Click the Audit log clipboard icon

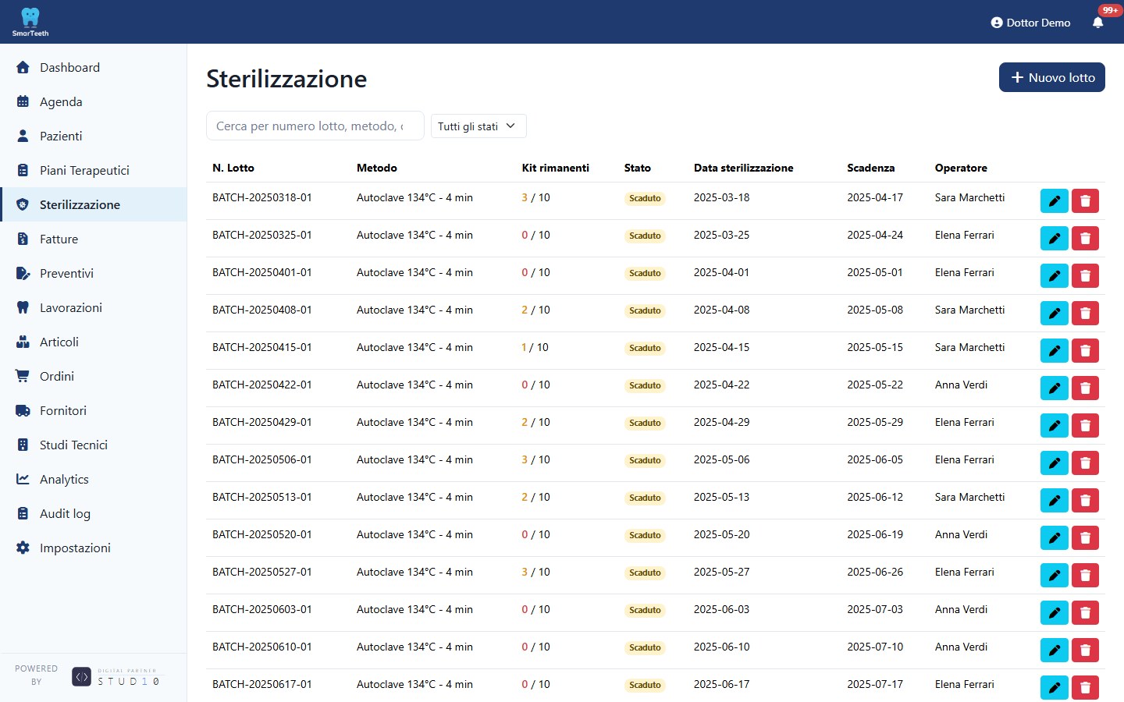pos(23,513)
